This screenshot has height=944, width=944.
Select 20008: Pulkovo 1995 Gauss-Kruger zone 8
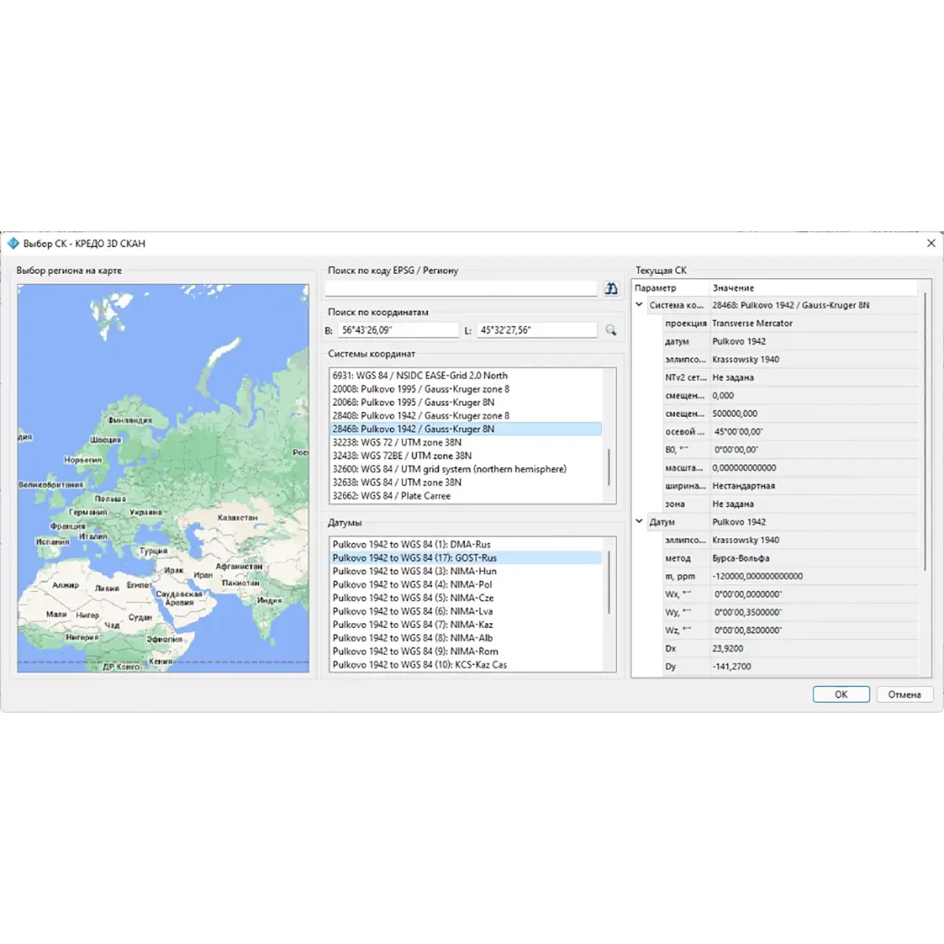420,389
